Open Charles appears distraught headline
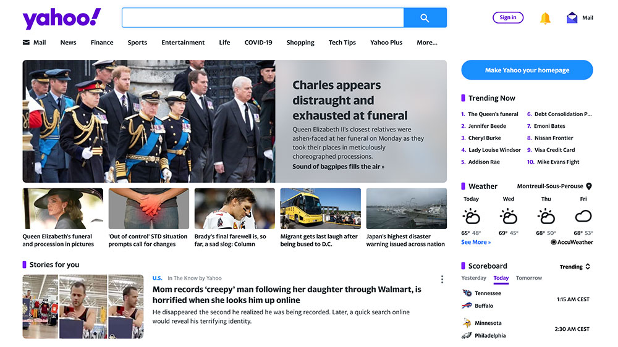 pyautogui.click(x=350, y=100)
